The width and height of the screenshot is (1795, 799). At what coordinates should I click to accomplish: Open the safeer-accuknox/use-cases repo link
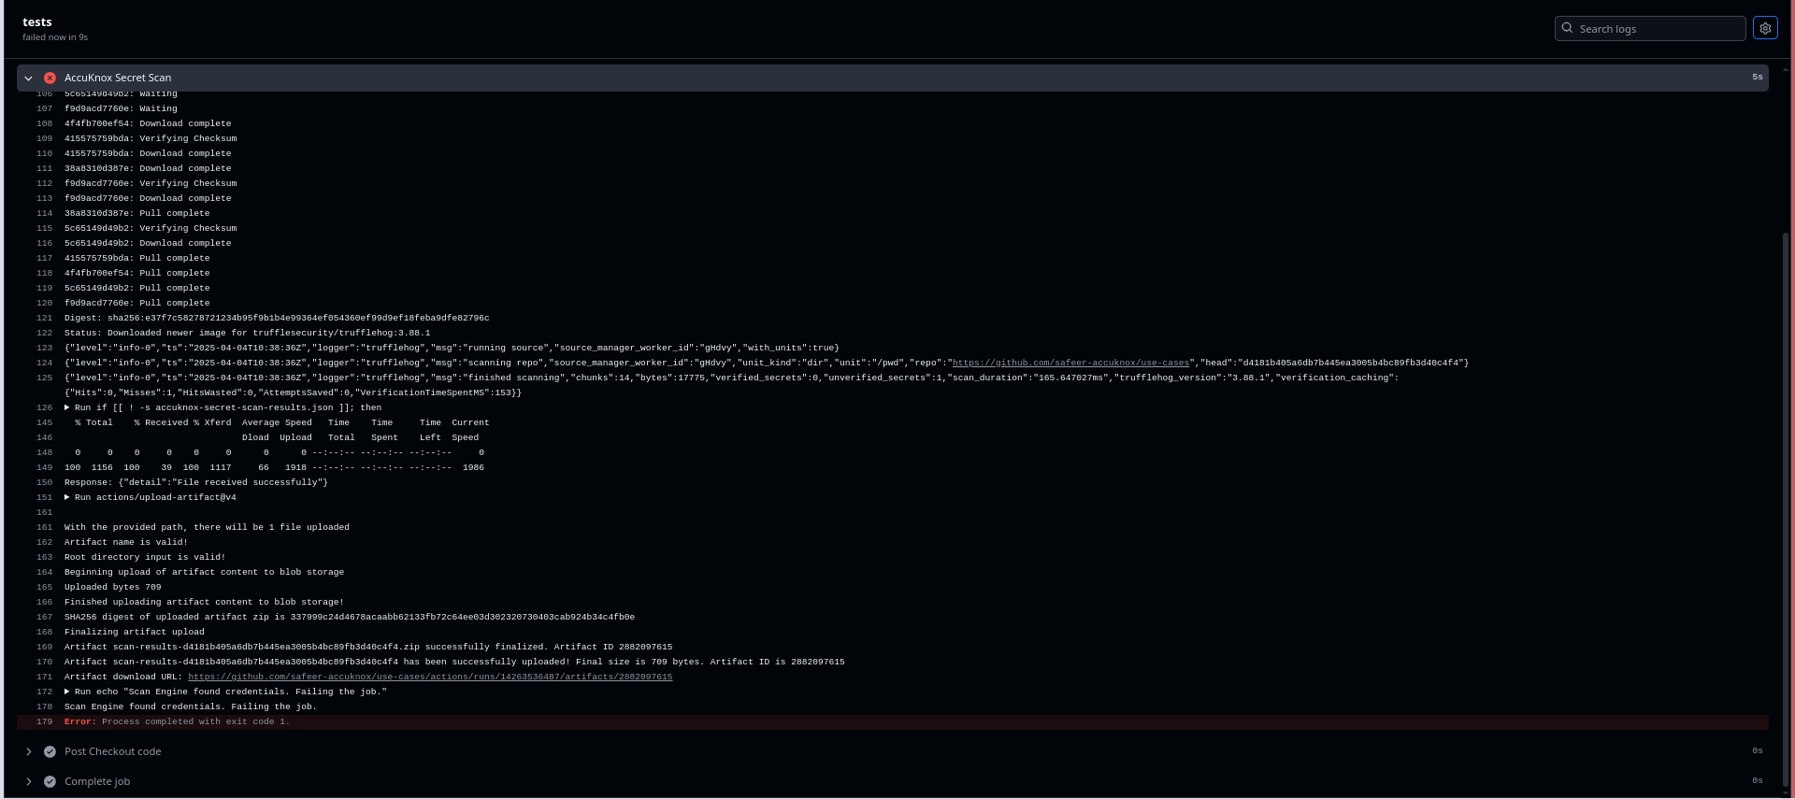tap(1070, 363)
